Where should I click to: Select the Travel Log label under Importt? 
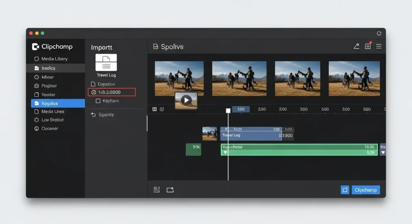(x=106, y=75)
